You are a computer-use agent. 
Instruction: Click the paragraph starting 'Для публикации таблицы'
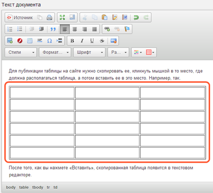(106, 74)
